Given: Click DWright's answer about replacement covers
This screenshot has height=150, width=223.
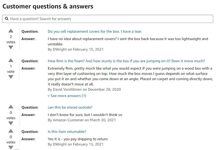Looking at the screenshot, I should pos(128,41).
